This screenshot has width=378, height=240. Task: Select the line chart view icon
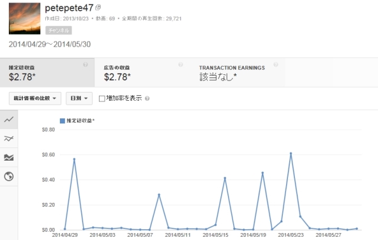(x=9, y=120)
